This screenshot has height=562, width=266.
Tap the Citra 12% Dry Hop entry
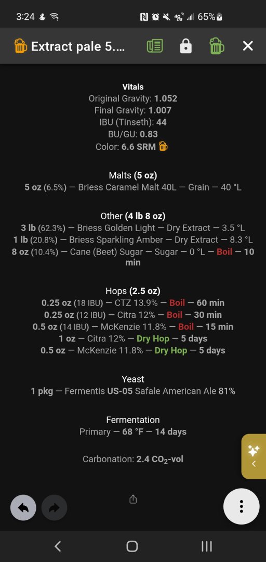(133, 338)
